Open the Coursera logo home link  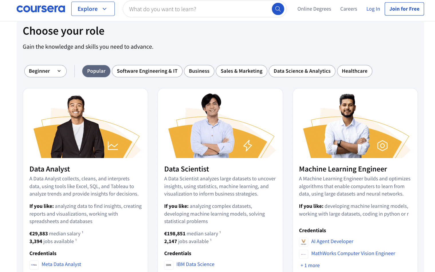41,9
